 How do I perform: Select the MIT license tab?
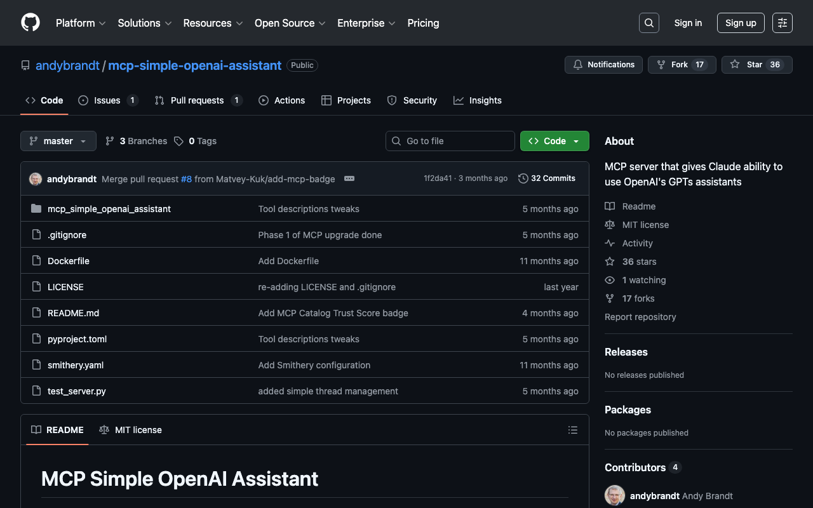click(131, 430)
